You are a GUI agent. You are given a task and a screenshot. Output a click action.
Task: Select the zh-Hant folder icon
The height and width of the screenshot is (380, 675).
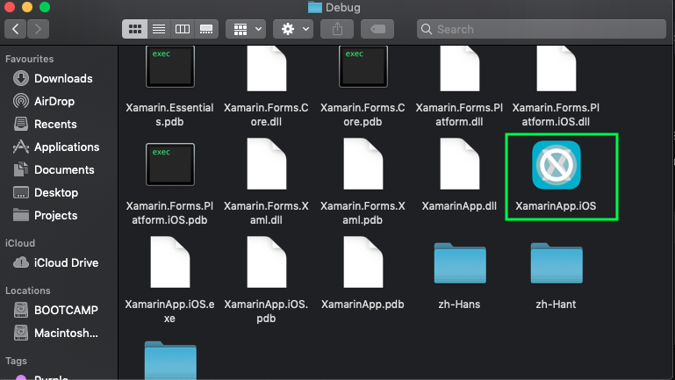[x=557, y=263]
